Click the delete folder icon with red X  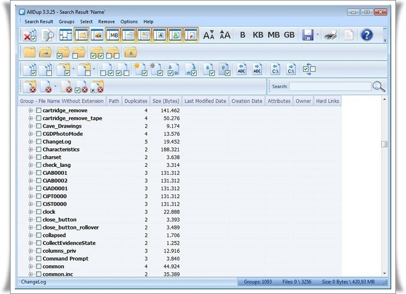pyautogui.click(x=30, y=86)
